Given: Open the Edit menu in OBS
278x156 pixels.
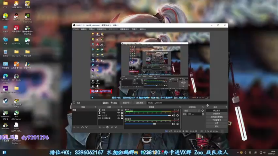Looking at the screenshot, I should coord(84,29).
